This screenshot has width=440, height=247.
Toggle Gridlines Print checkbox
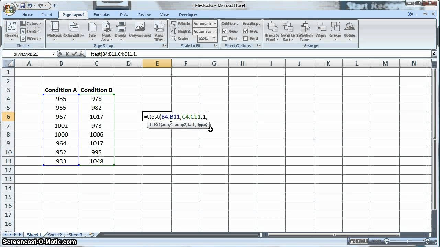(225, 39)
